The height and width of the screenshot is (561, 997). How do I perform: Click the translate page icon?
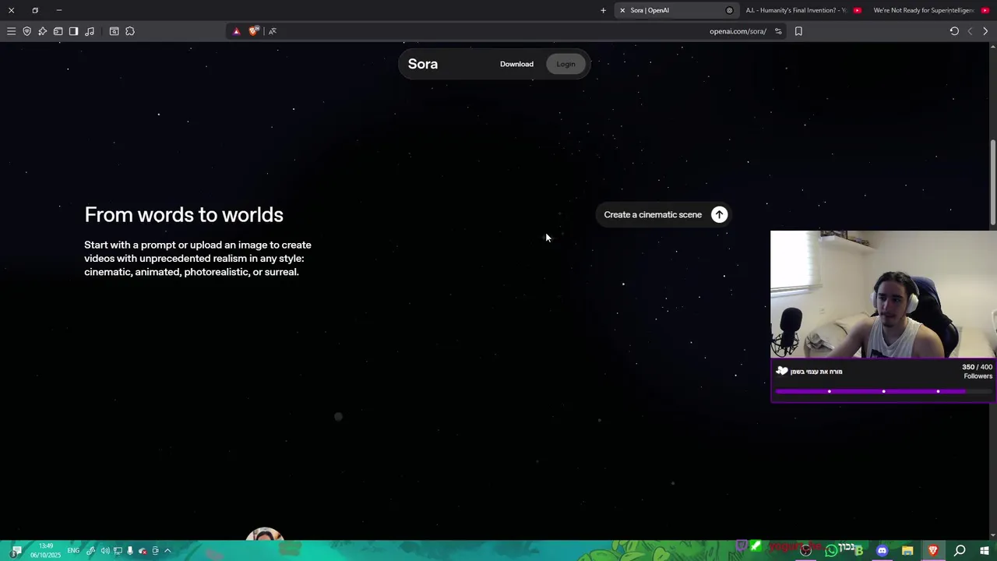tap(273, 31)
